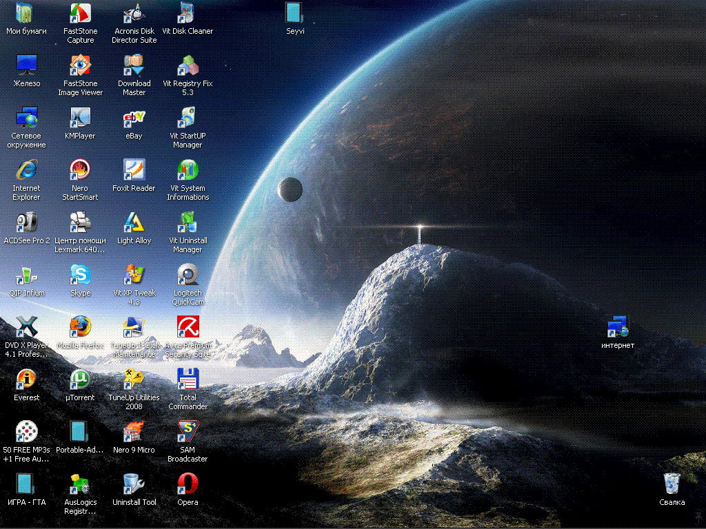This screenshot has width=706, height=529.
Task: Select the Acronis Disk Director Suite icon
Action: point(134,12)
